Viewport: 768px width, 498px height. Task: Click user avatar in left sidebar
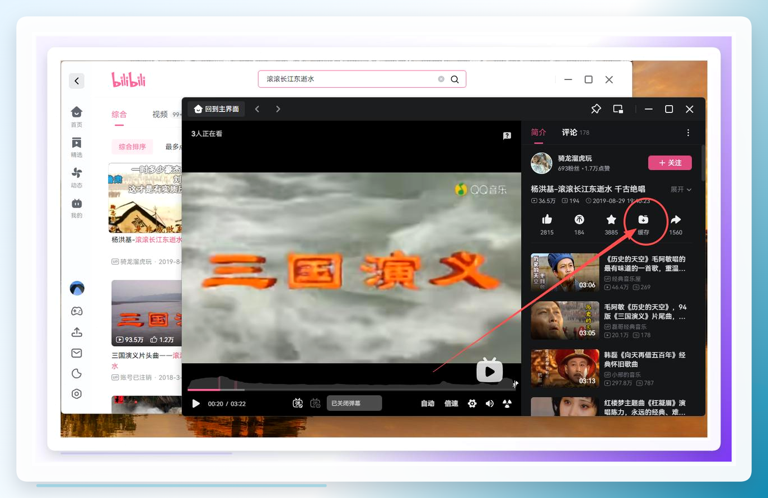click(x=77, y=288)
